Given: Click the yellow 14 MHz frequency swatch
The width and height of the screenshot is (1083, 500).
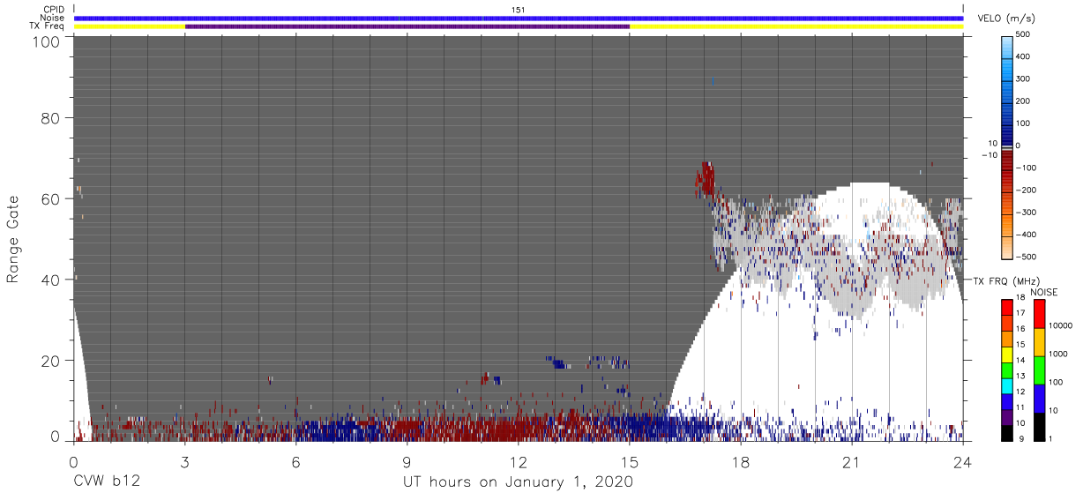Looking at the screenshot, I should (1007, 354).
